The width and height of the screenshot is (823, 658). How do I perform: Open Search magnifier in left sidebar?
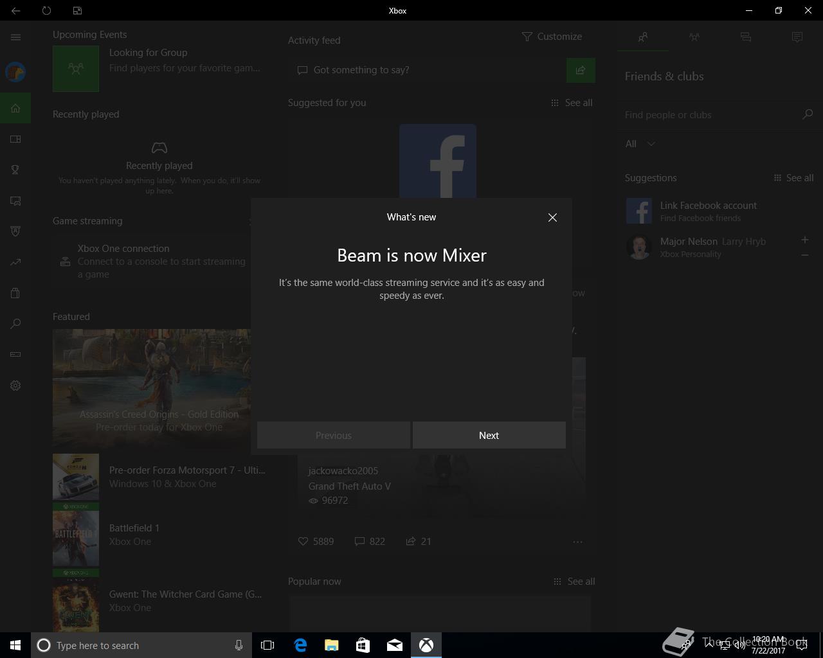(x=15, y=324)
